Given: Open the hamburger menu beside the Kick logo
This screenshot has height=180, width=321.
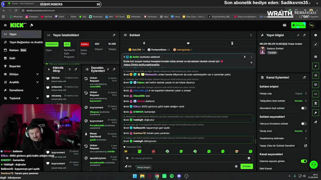Looking at the screenshot, I should coord(5,25).
